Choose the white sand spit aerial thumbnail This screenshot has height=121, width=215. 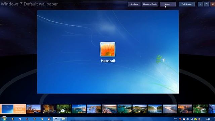(x=170, y=109)
